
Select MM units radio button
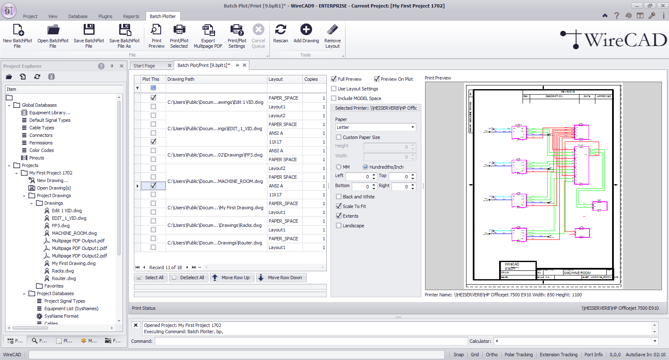339,167
